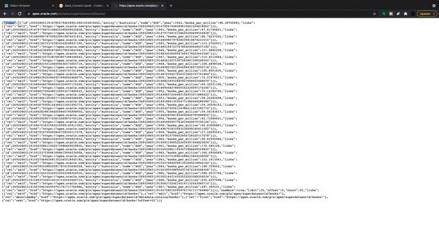Screen dimensions: 439x246
Task: Reload the current page
Action: click(x=20, y=14)
